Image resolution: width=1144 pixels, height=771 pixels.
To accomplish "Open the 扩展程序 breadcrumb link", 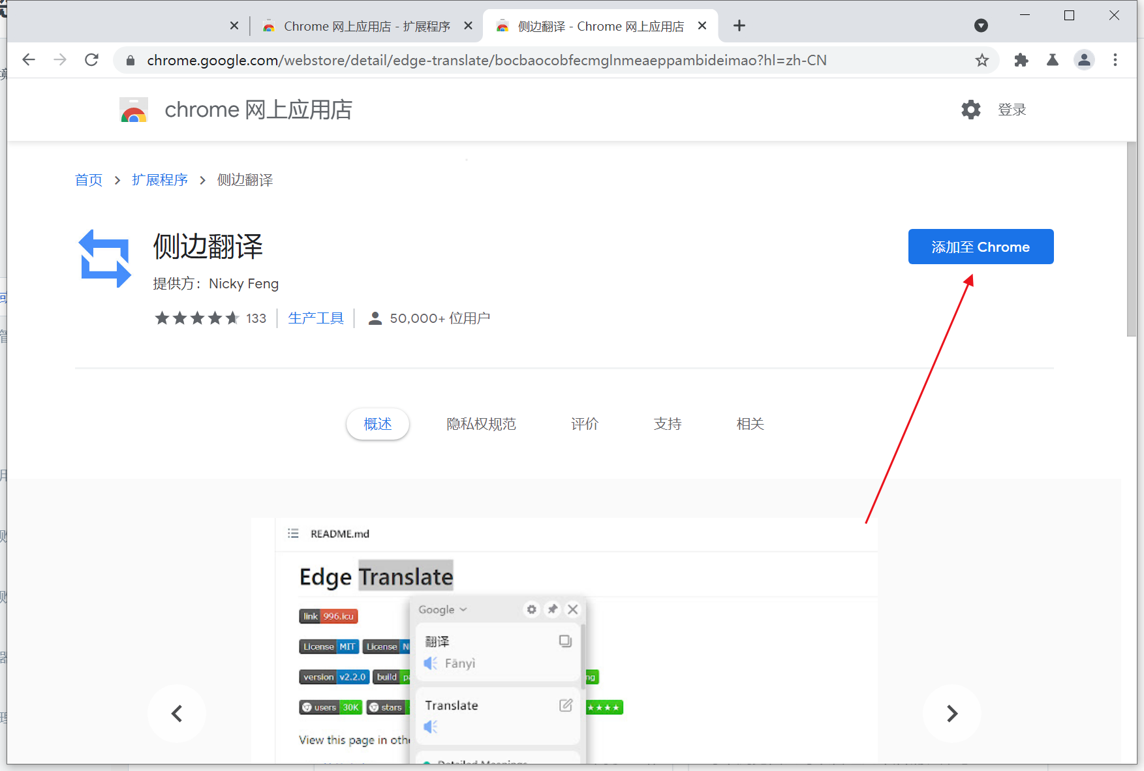I will click(x=160, y=180).
